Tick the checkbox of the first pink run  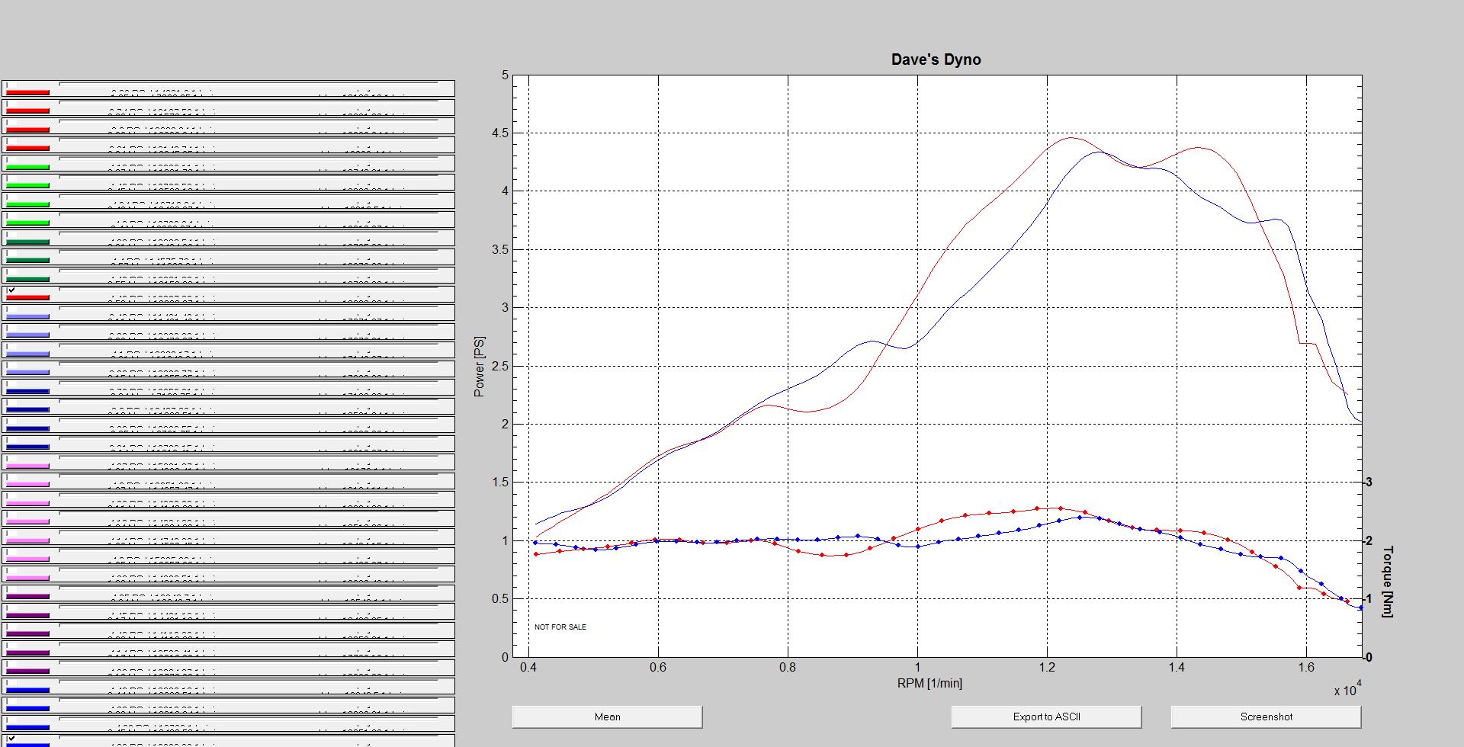(11, 457)
